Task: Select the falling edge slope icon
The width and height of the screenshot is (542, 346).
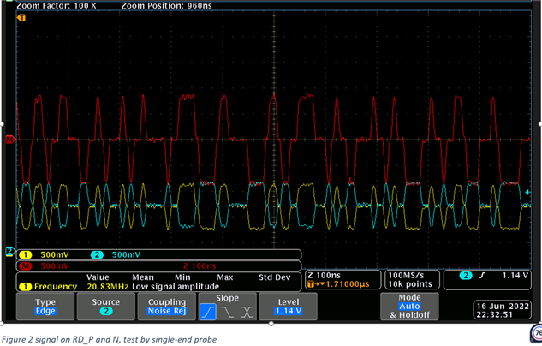Action: (x=228, y=312)
